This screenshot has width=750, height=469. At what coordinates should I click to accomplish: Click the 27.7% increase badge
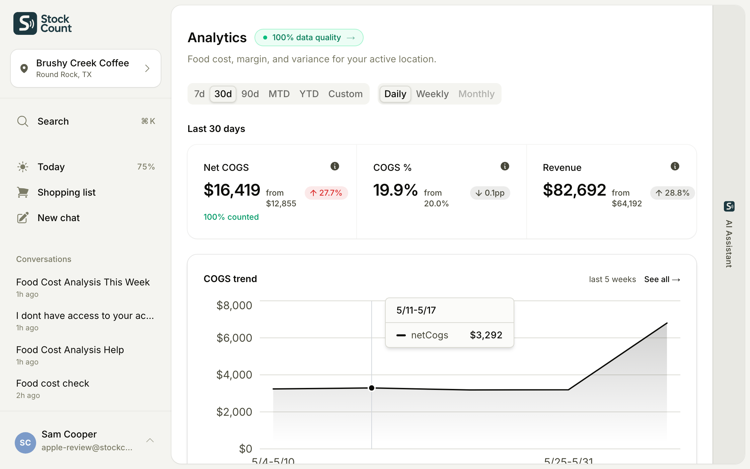coord(326,193)
